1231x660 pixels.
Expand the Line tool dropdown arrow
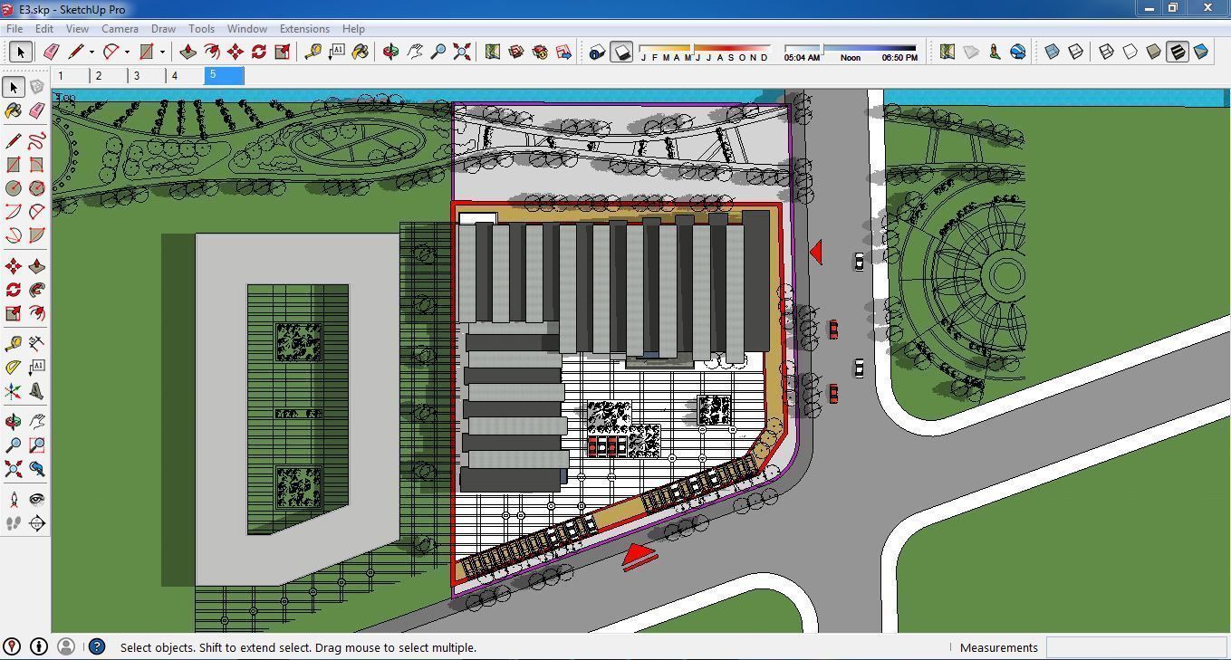91,53
